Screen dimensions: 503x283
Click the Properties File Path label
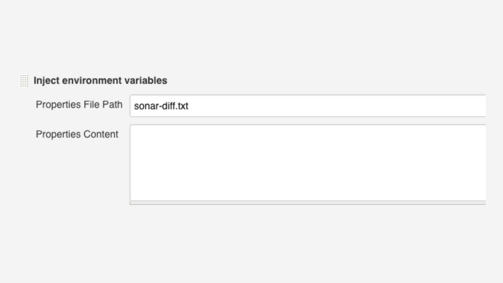[79, 105]
